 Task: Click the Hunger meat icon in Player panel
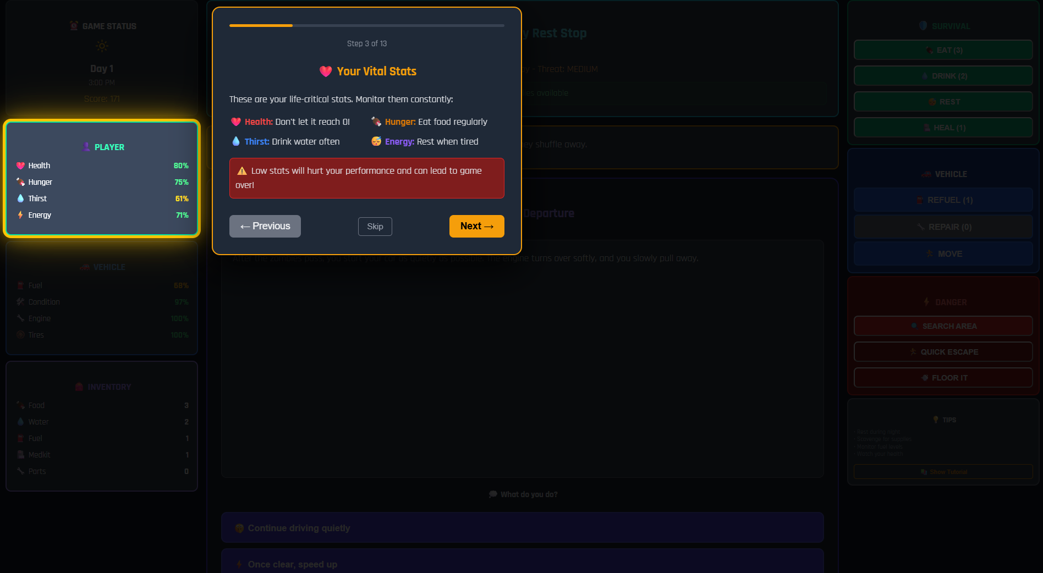(20, 182)
